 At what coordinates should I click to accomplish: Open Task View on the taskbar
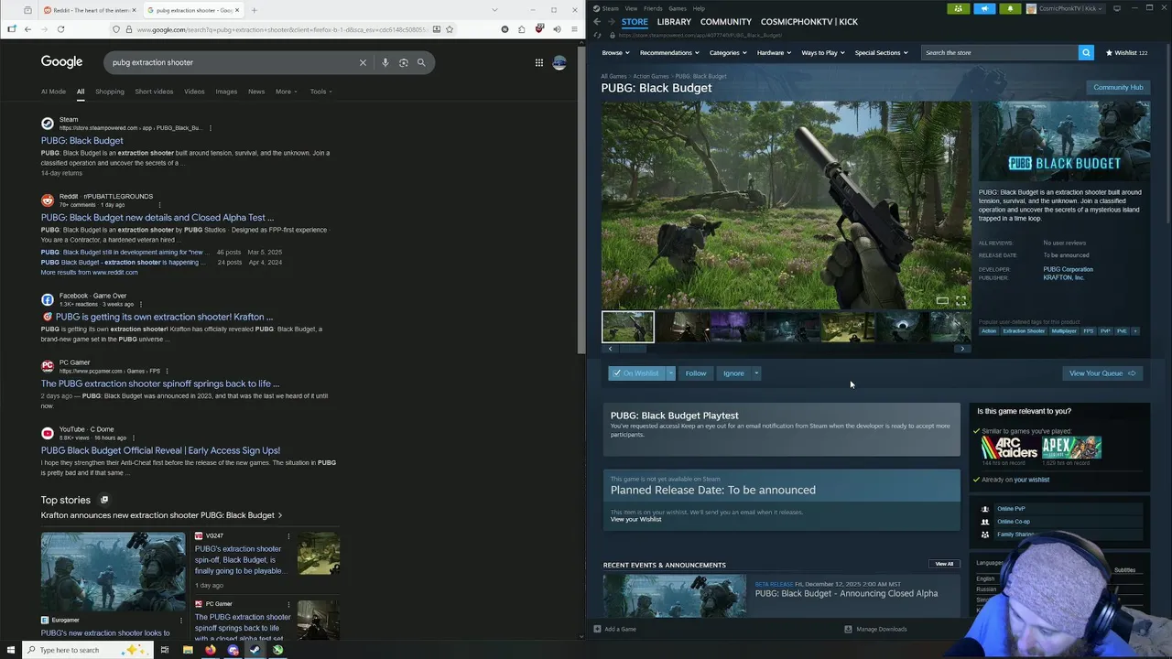pos(164,650)
